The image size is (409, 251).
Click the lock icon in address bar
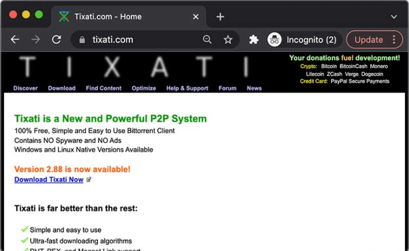[82, 40]
